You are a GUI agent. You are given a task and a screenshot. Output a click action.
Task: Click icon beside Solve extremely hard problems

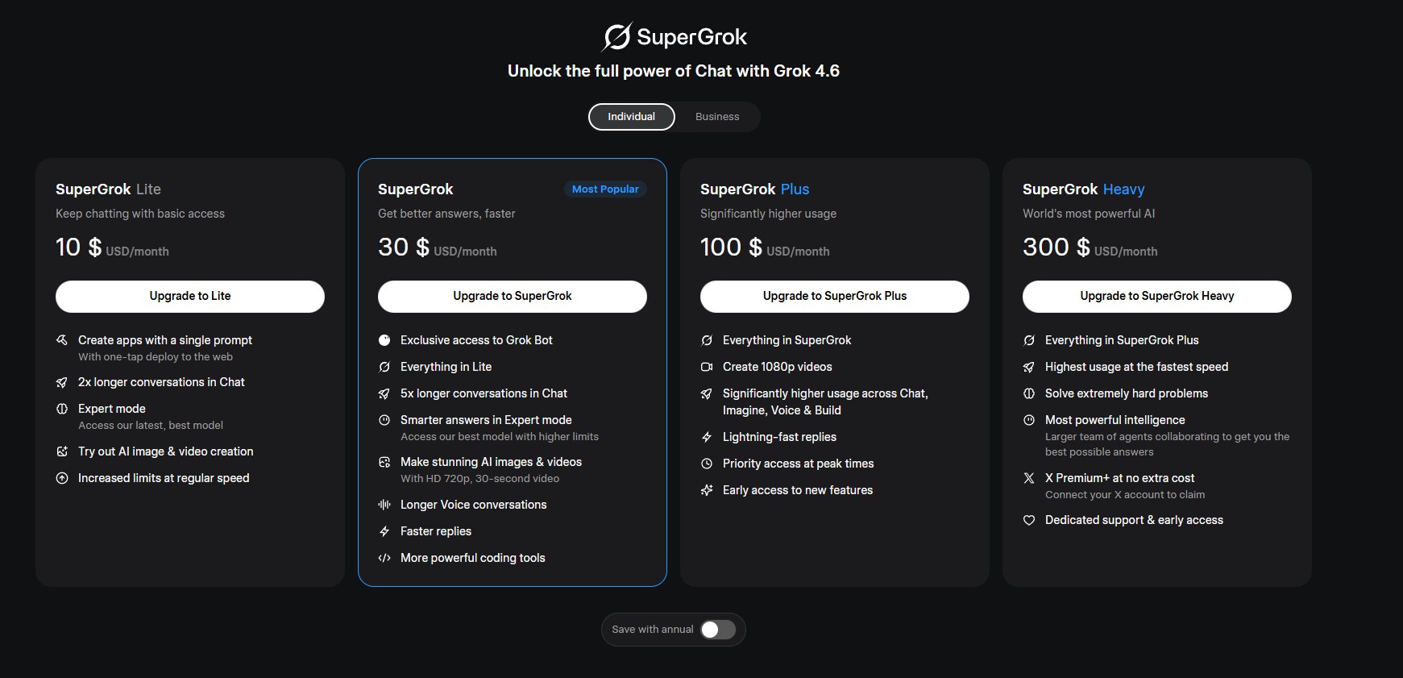click(x=1029, y=393)
